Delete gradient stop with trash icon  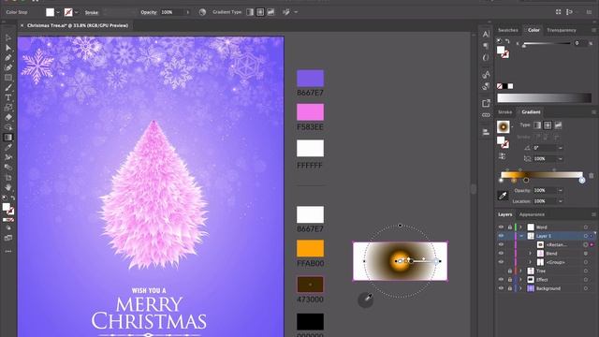592,175
